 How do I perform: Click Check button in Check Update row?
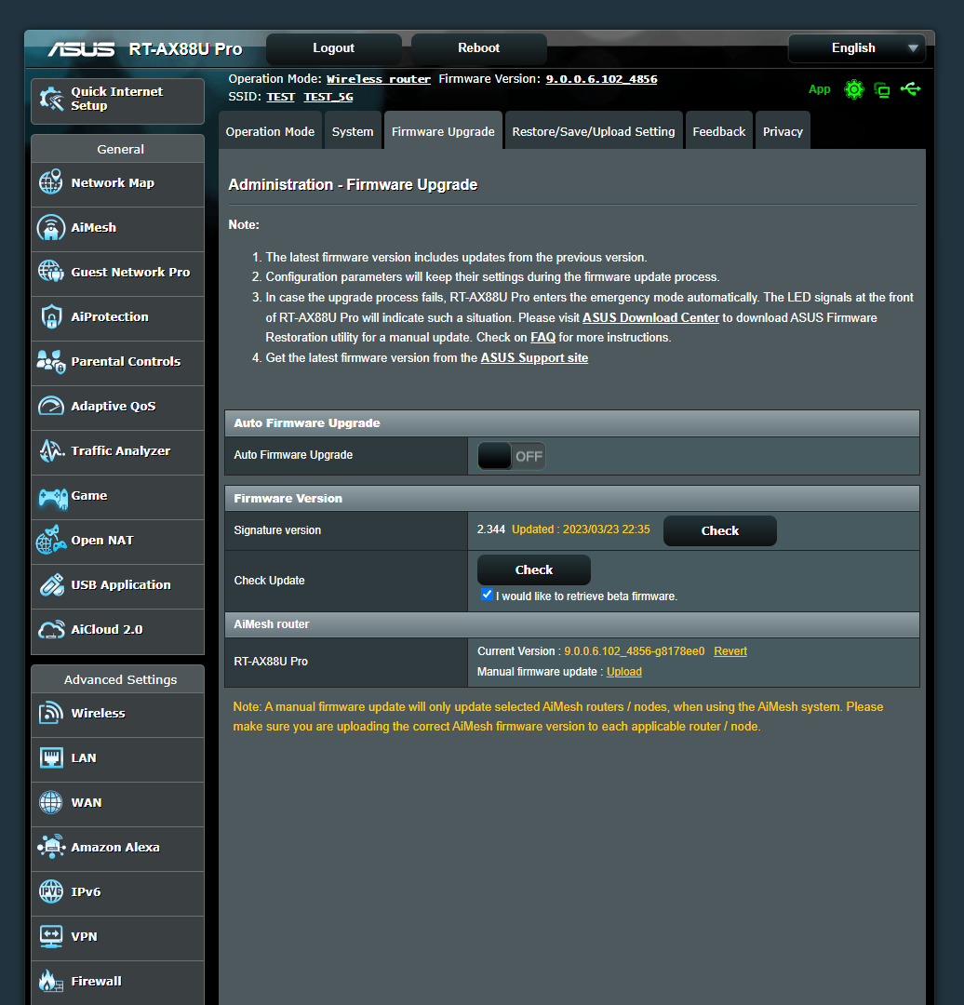pos(534,569)
